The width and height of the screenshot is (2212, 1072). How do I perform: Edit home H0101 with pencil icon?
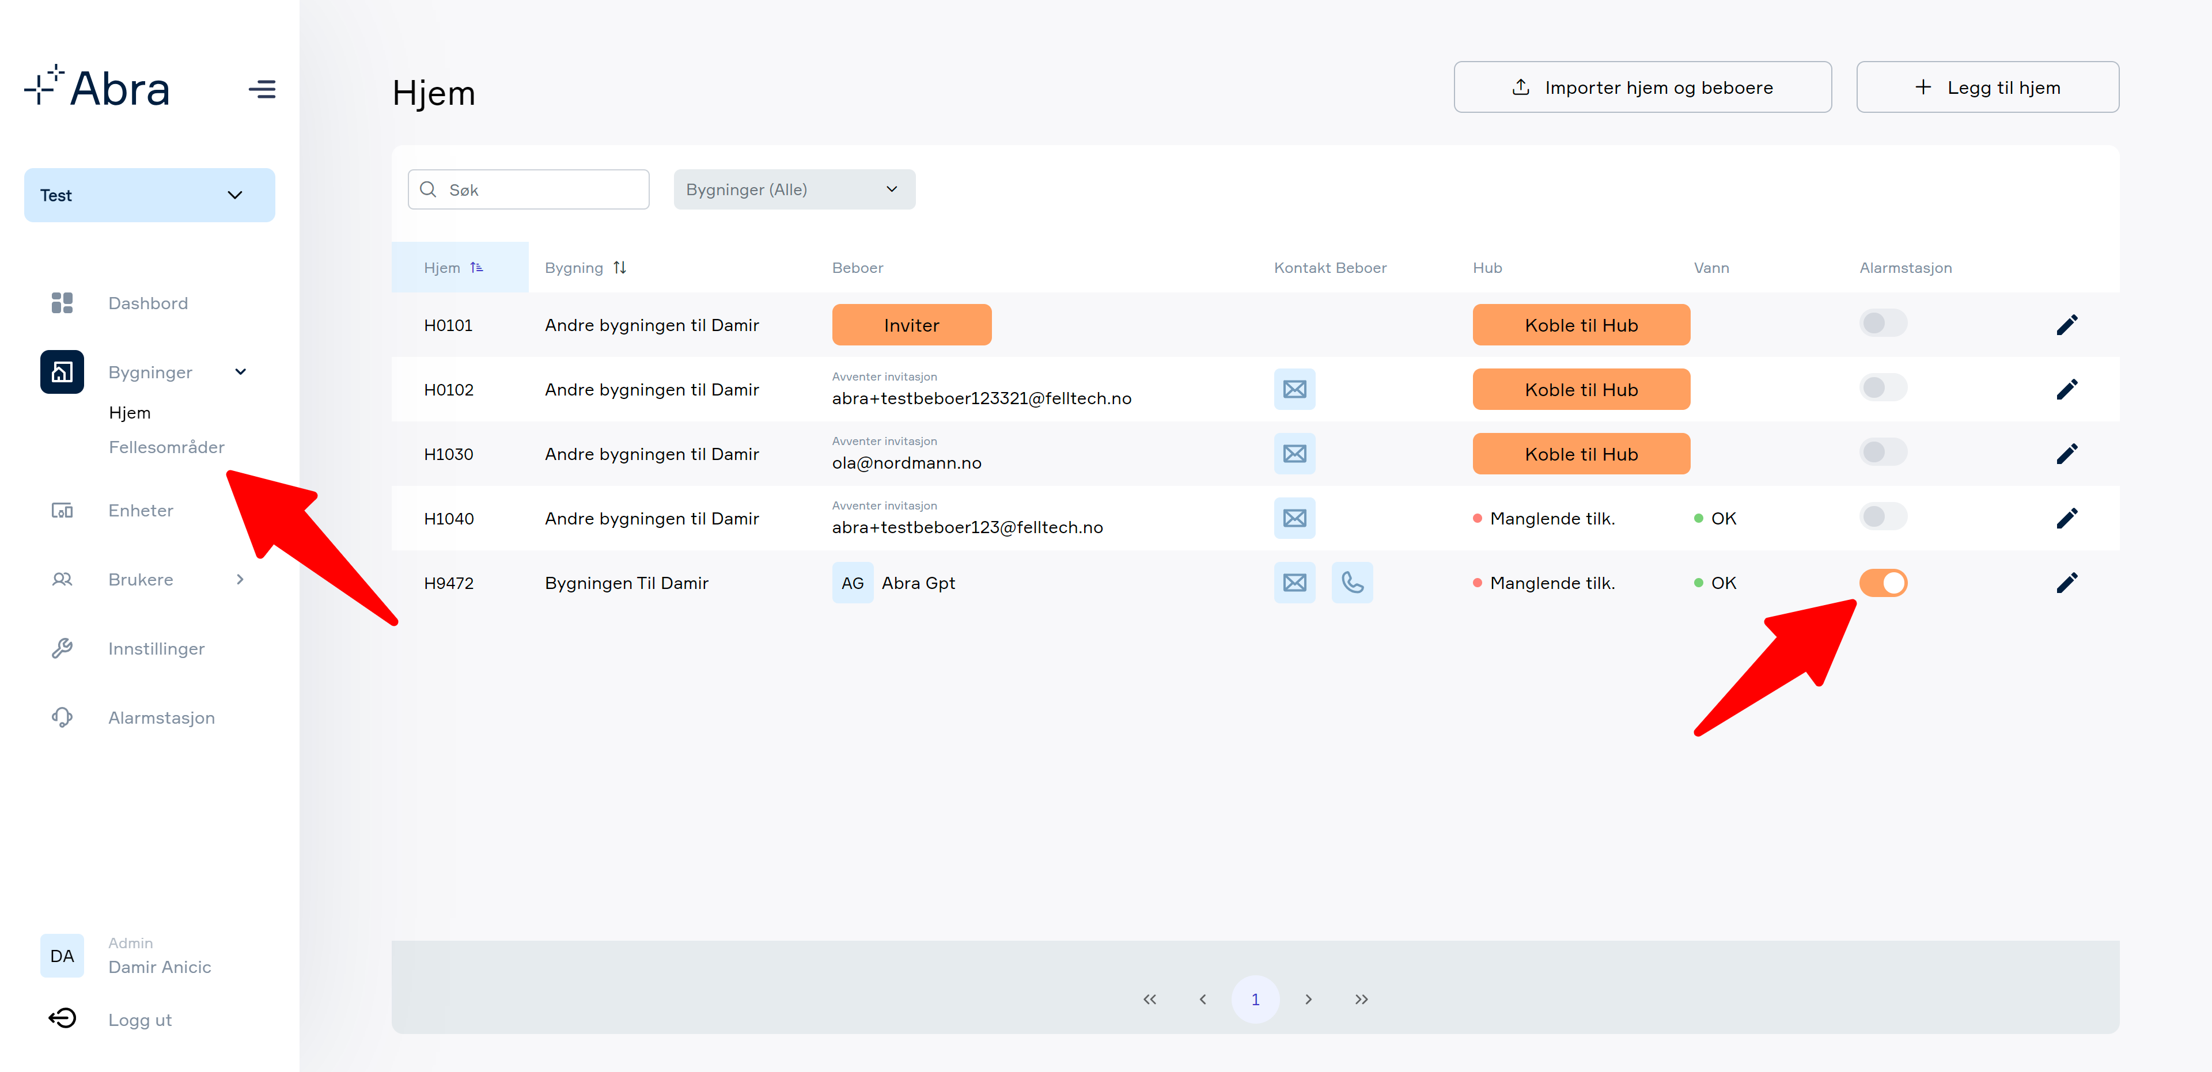click(2067, 325)
